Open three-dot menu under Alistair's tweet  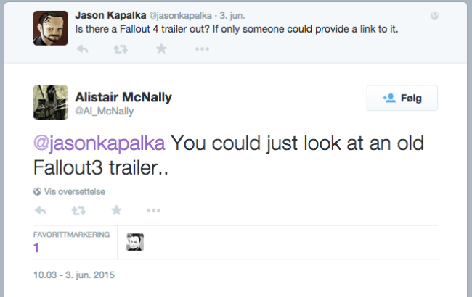tap(154, 211)
